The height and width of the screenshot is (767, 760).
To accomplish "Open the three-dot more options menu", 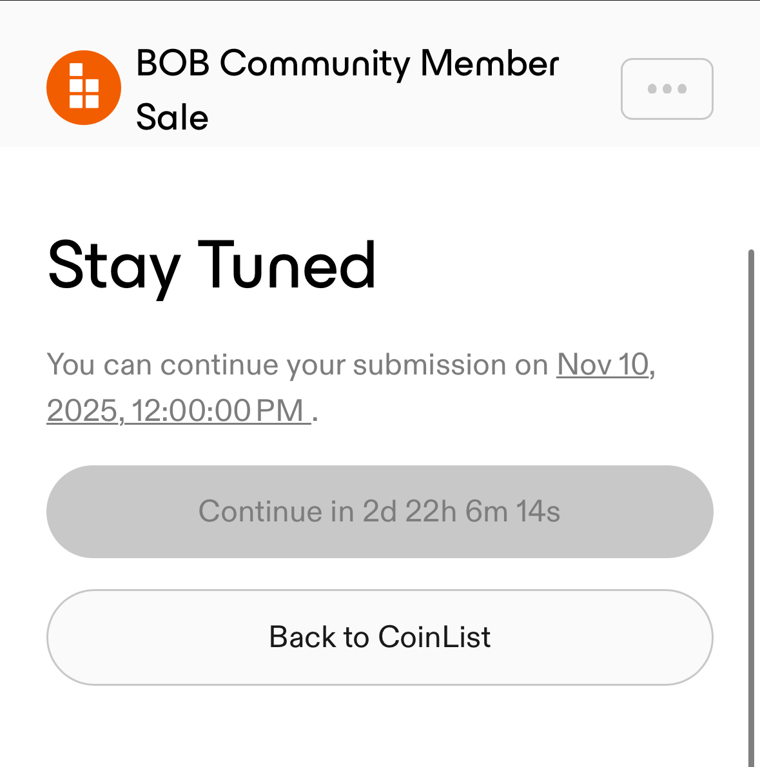I will pos(667,89).
